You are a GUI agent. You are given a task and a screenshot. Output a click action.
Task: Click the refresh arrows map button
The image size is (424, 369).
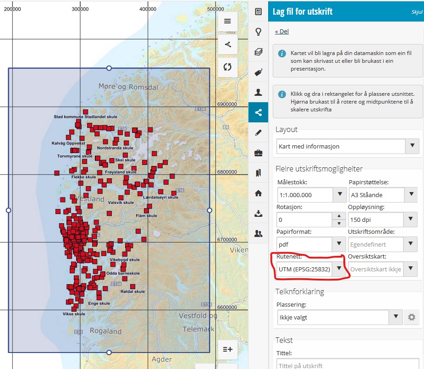pos(228,66)
